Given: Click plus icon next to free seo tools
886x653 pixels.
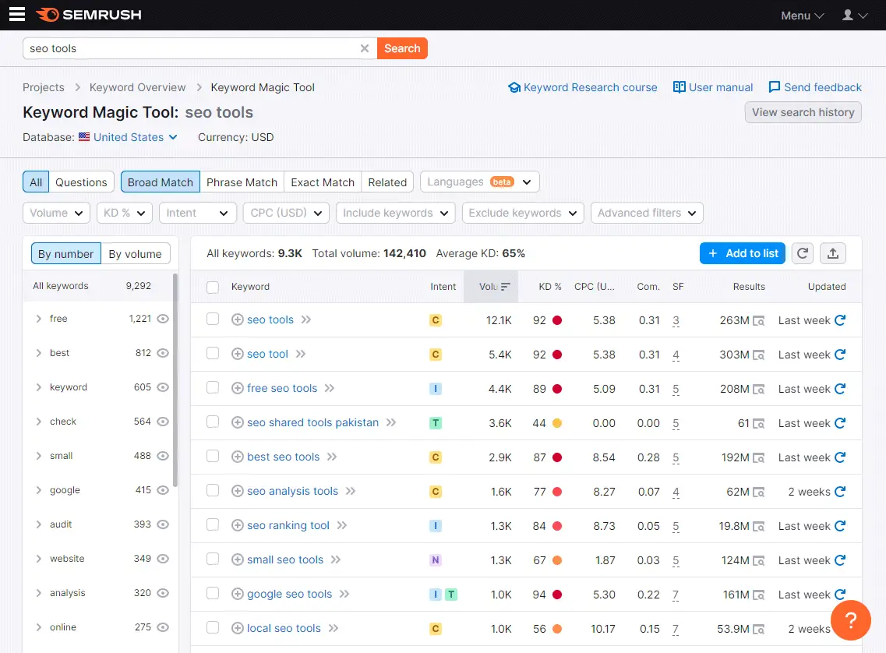Looking at the screenshot, I should [238, 388].
